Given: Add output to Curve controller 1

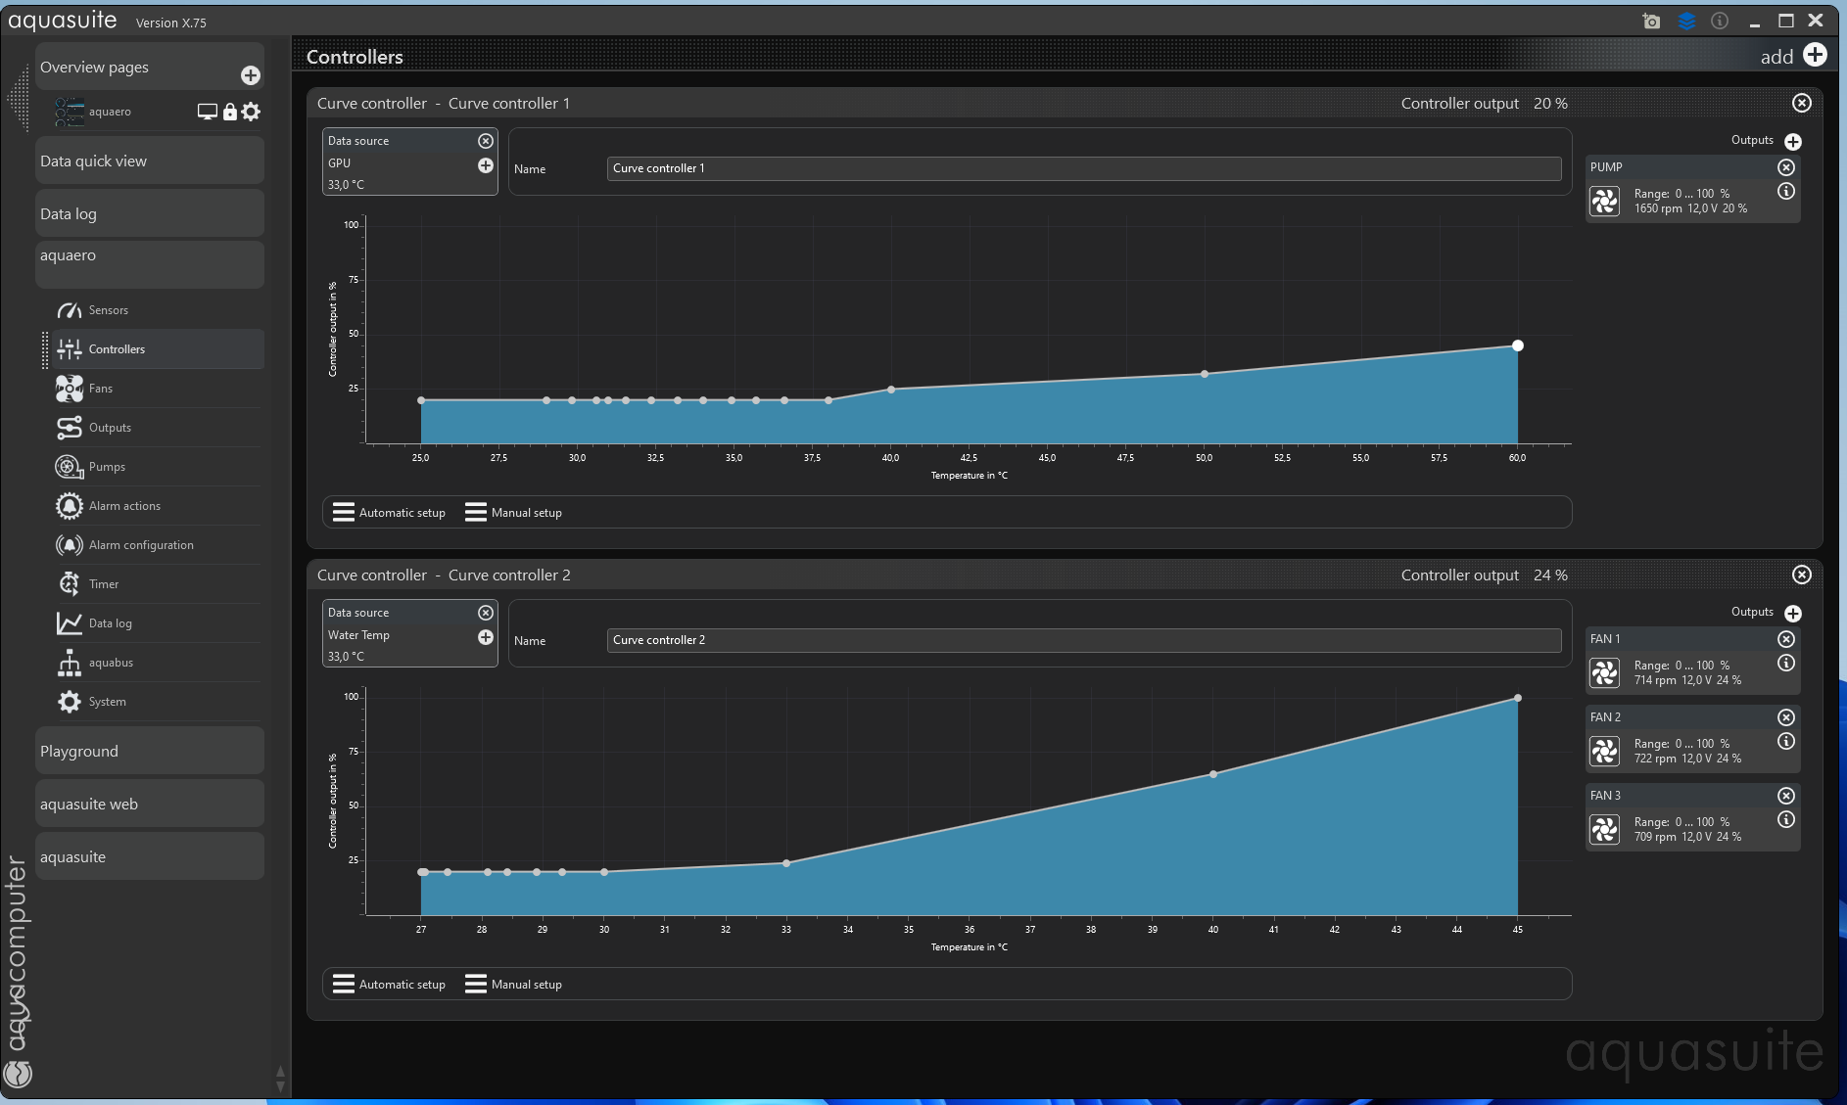Looking at the screenshot, I should [x=1793, y=141].
